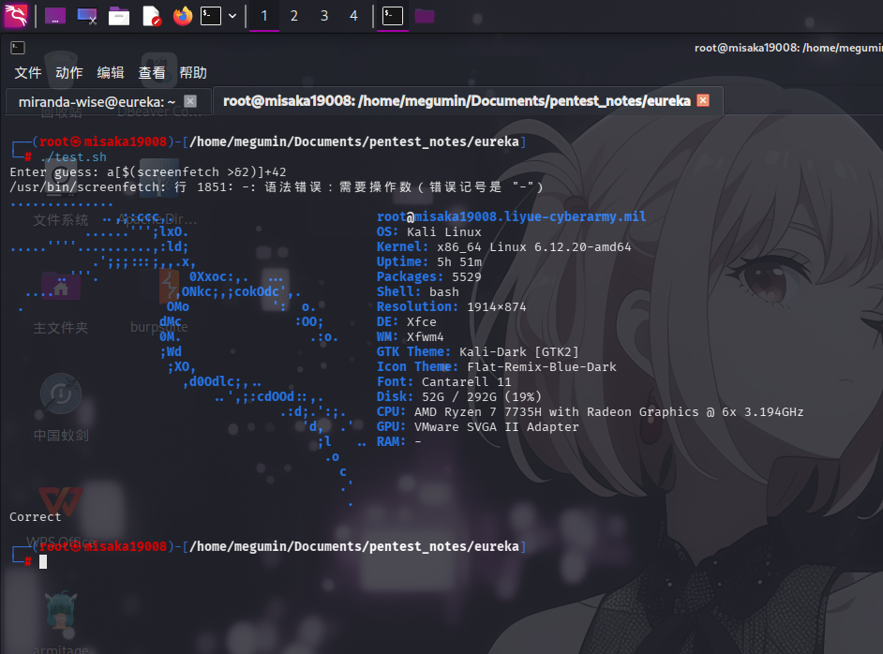Click the 文件系统 desktop label
The height and width of the screenshot is (654, 883).
coord(61,220)
